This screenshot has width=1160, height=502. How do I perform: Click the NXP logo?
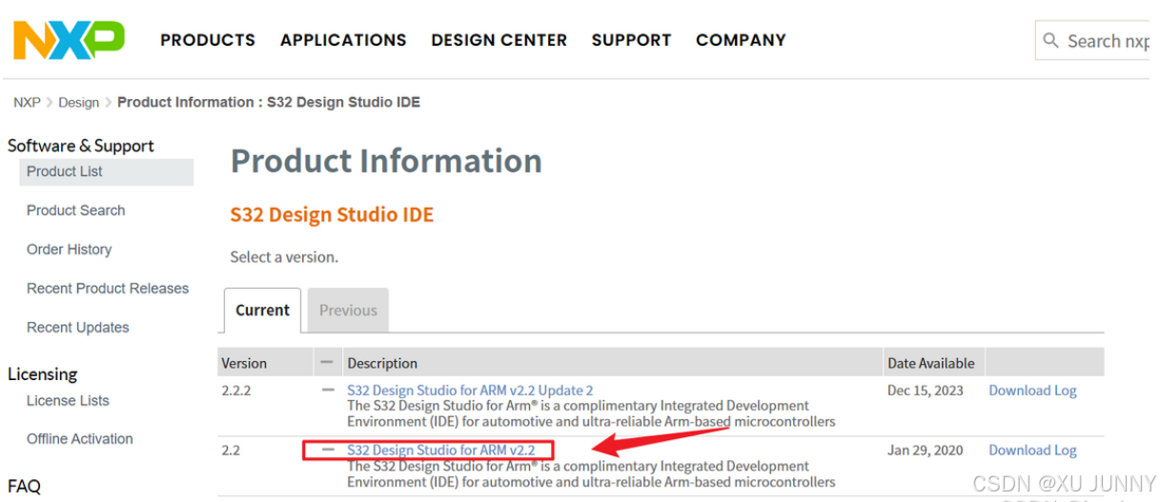pos(69,40)
